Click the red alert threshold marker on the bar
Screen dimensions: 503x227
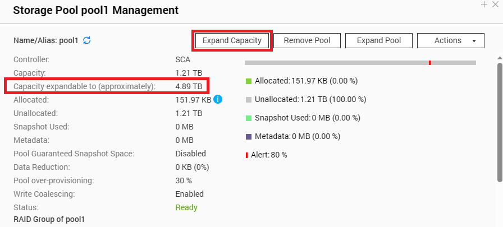429,63
